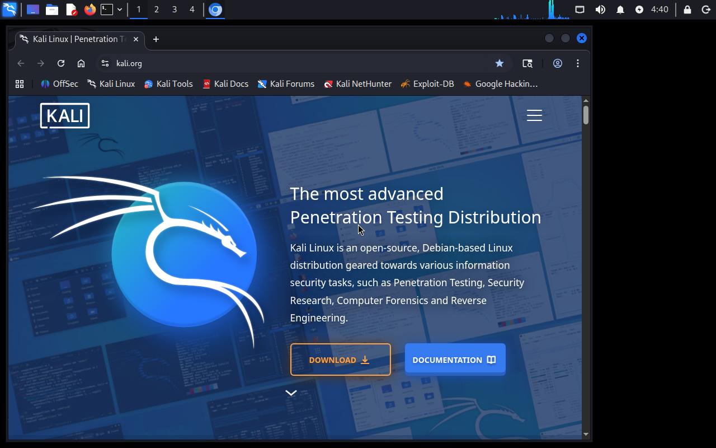Click the bookmark star in address bar
The height and width of the screenshot is (448, 716).
(500, 63)
